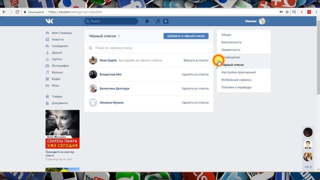Open the notifications bell icon
The image size is (320, 180).
tap(147, 21)
